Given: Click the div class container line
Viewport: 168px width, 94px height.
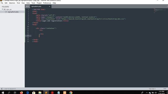Looking at the screenshot, I should pyautogui.click(x=46, y=28).
